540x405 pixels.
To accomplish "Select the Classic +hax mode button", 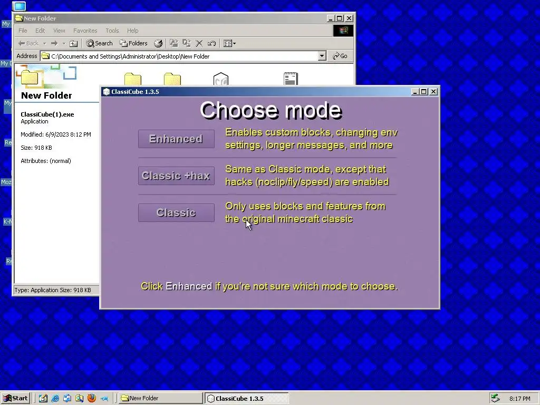I will click(176, 176).
